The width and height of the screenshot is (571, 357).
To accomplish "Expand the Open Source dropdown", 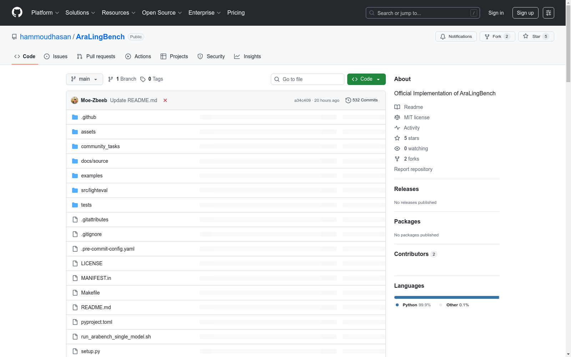I will [x=162, y=13].
